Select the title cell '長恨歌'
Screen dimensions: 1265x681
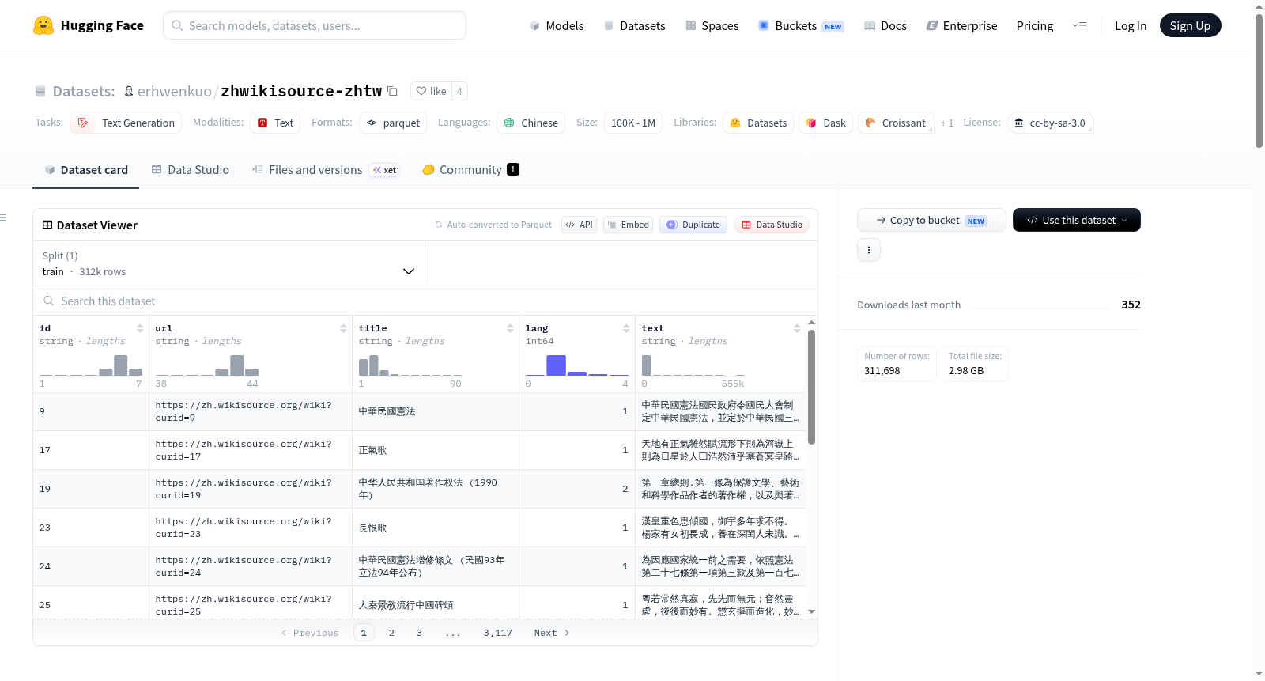tap(436, 528)
